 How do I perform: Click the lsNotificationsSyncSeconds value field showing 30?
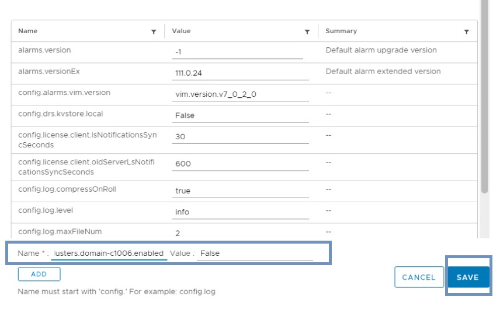tap(241, 136)
